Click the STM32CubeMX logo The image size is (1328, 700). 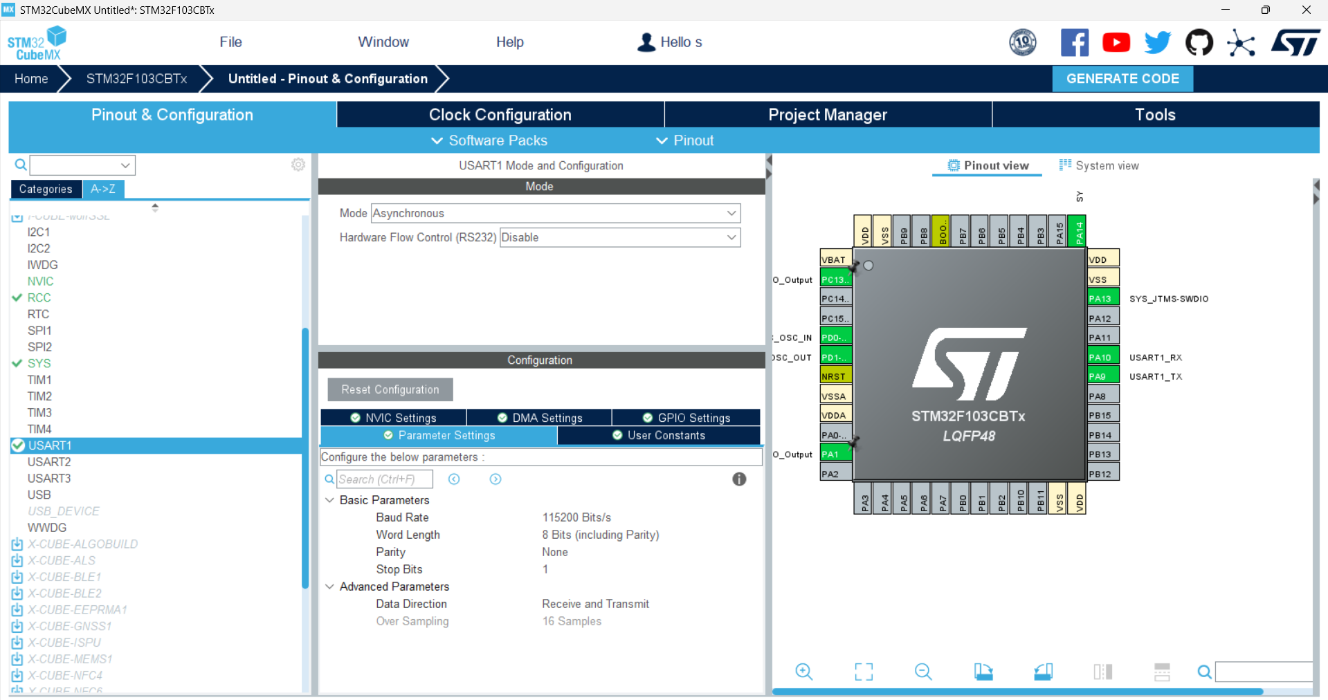(x=37, y=43)
